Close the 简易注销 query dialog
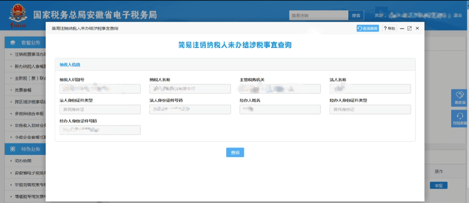This screenshot has height=203, width=469. click(x=417, y=29)
